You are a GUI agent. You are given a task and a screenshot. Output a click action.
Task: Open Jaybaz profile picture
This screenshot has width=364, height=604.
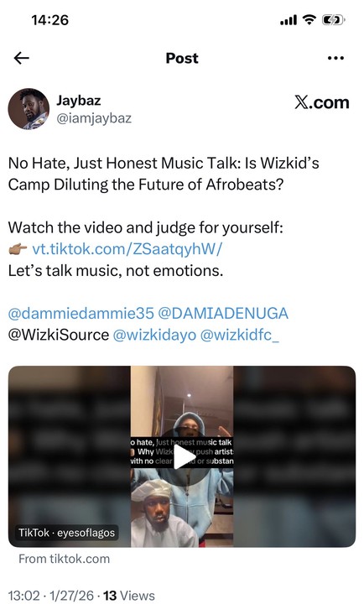29,109
